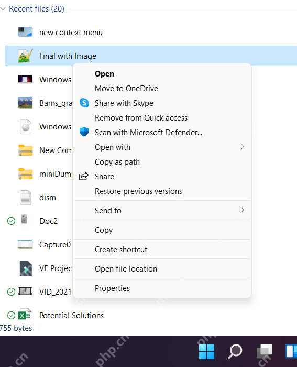297x367 pixels.
Task: Click the sync status check beside Potential Solutions
Action: 11,315
